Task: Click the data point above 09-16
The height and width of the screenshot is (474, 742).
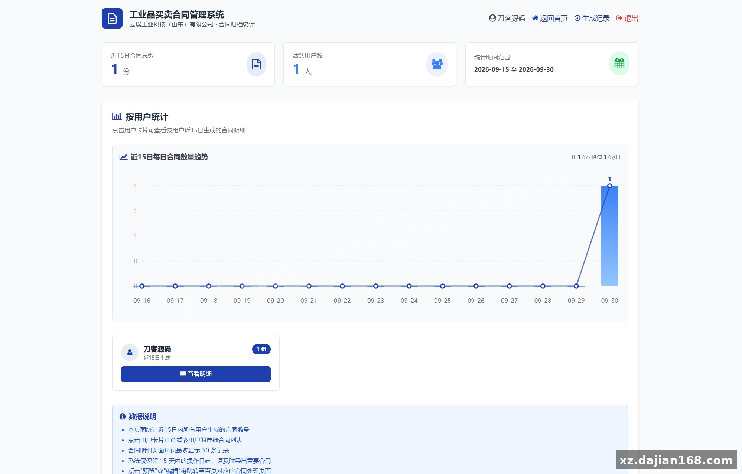Action: [x=142, y=286]
